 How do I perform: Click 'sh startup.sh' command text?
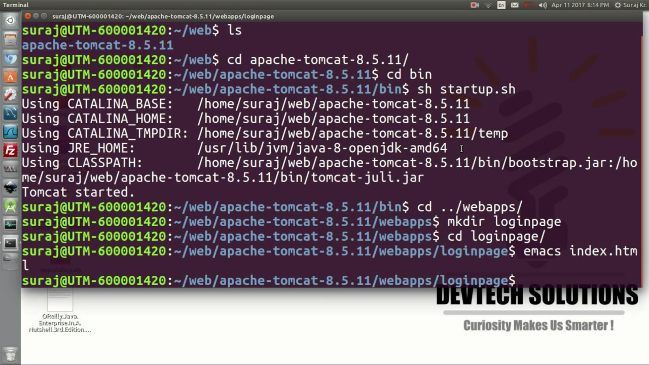coord(466,89)
